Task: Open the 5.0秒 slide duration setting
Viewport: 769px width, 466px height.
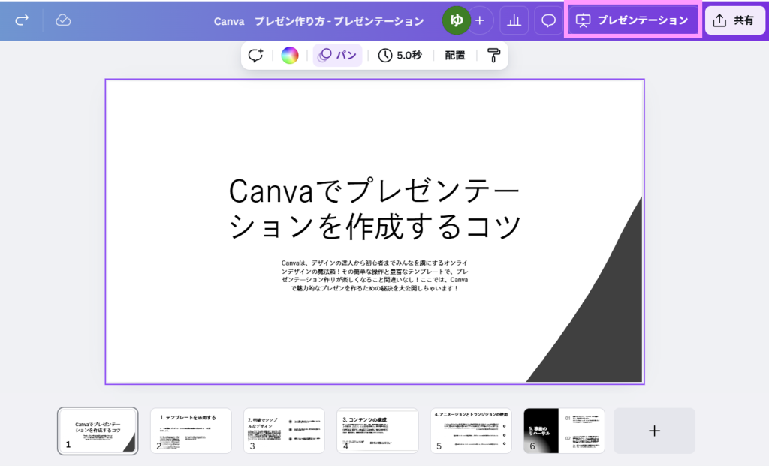Action: (399, 55)
